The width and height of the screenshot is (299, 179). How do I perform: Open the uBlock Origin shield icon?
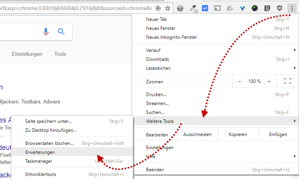[280, 8]
